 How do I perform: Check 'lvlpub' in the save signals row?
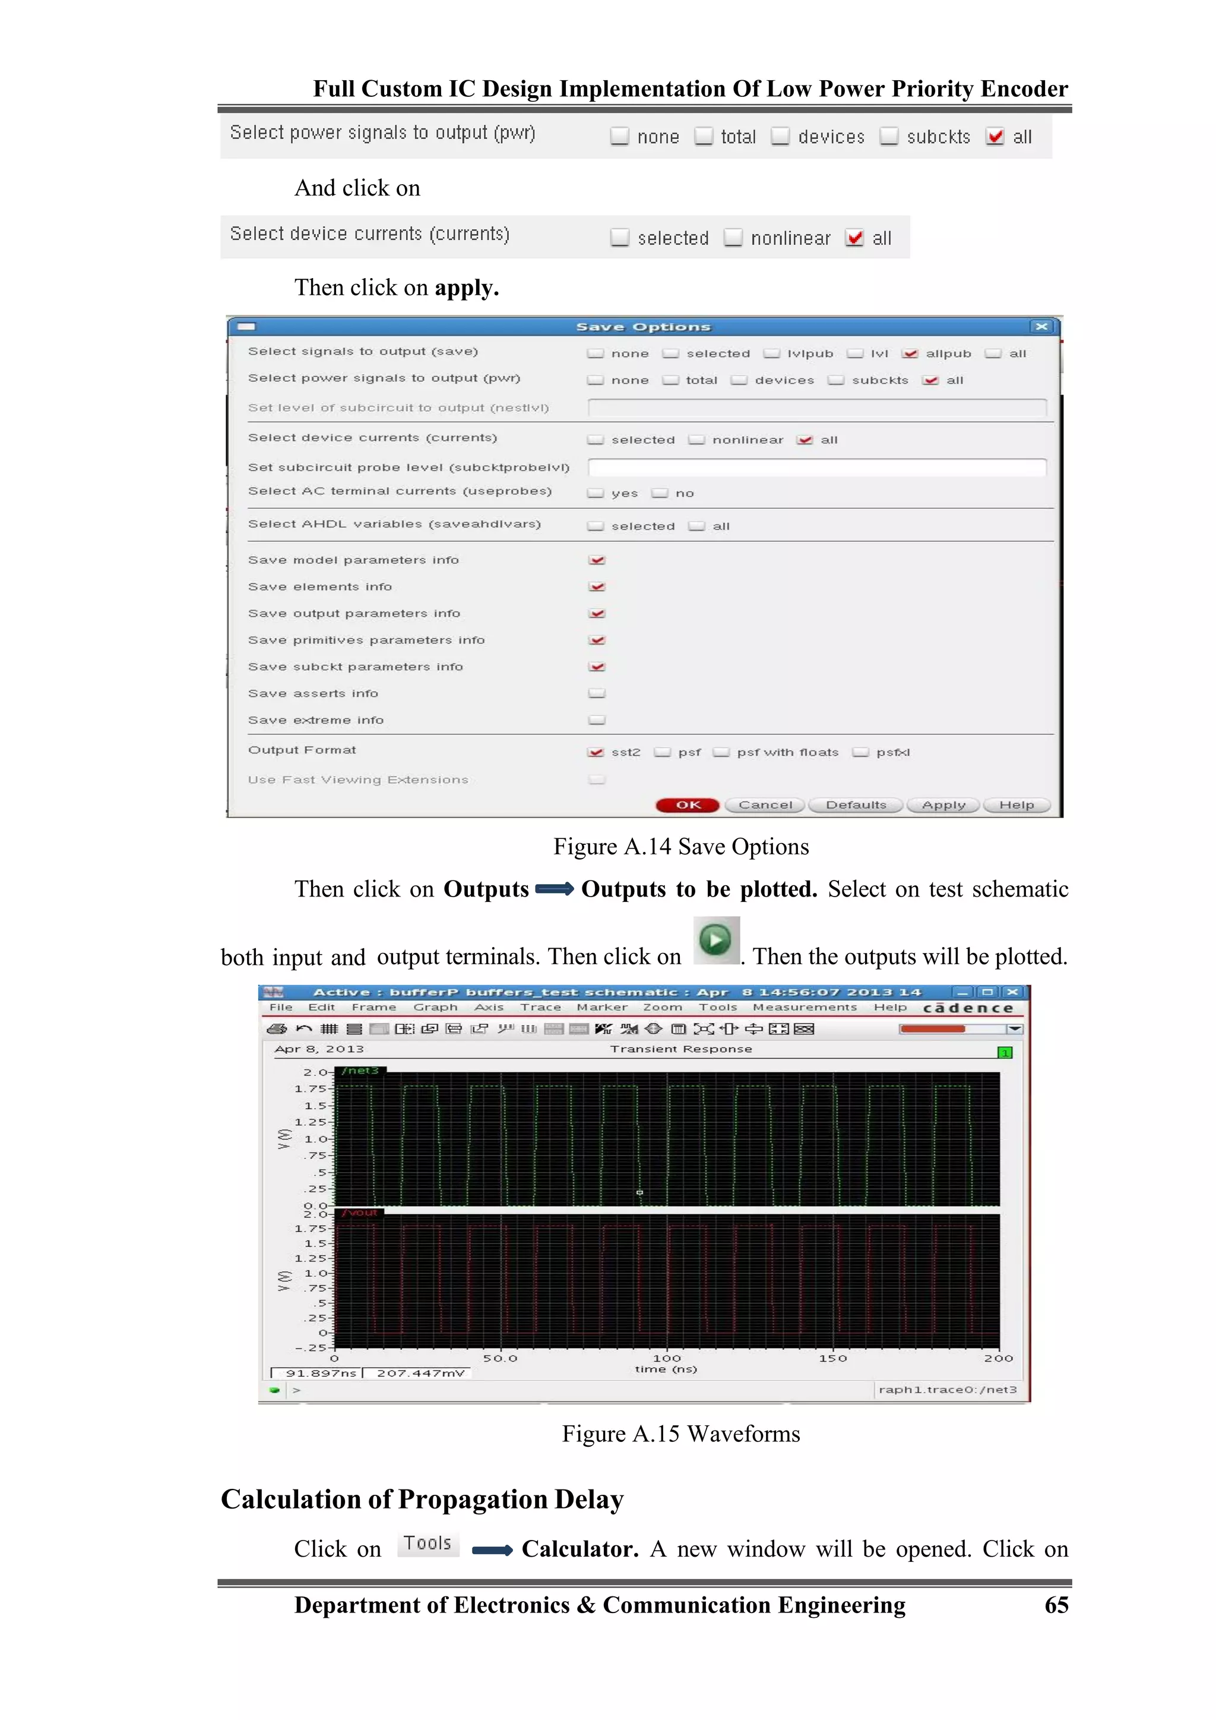pyautogui.click(x=771, y=354)
